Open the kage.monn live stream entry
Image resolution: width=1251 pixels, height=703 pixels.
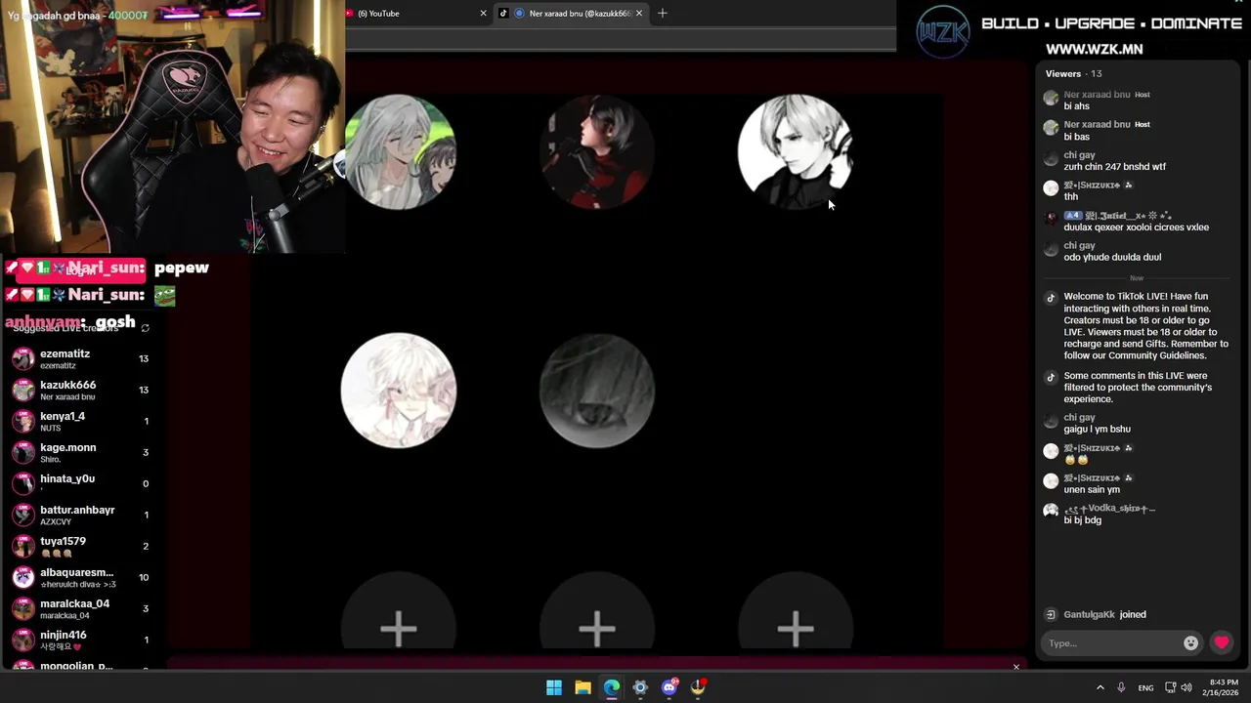coord(80,453)
